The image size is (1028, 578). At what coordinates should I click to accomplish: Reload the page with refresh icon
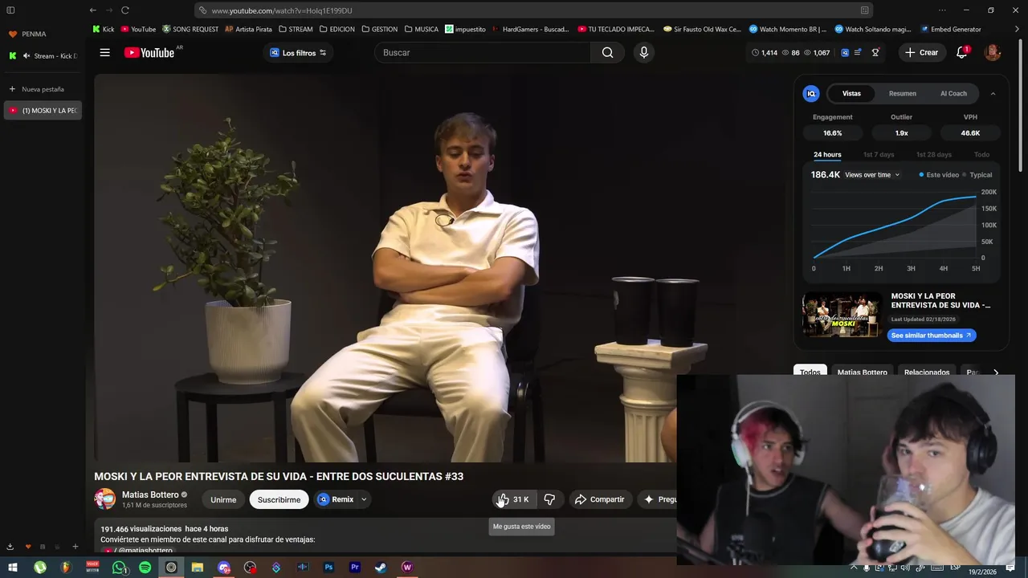(x=125, y=10)
